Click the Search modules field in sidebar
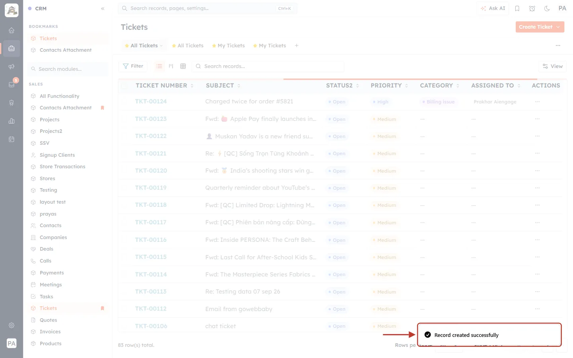 point(68,69)
